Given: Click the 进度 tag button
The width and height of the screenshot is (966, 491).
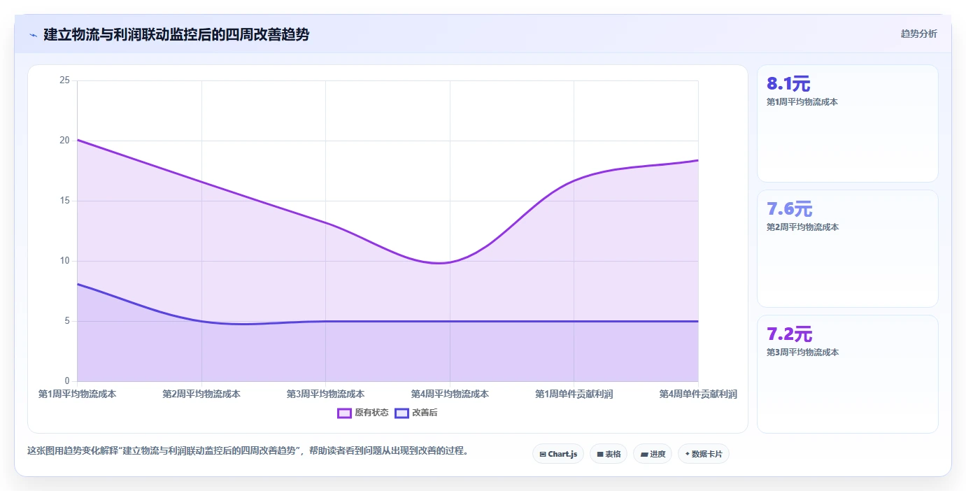Looking at the screenshot, I should (x=653, y=454).
